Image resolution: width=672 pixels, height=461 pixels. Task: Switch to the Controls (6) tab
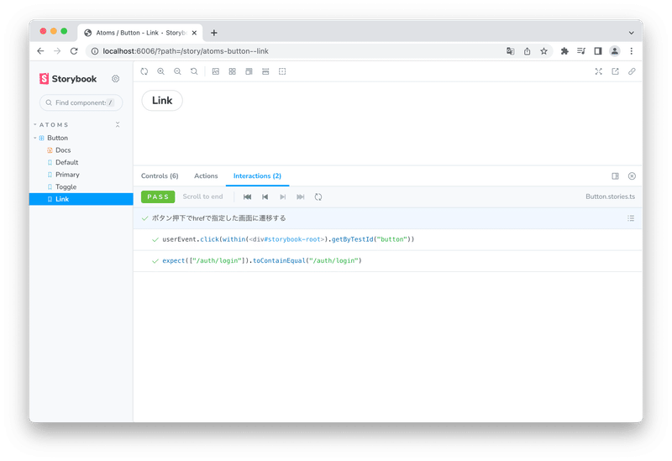(x=160, y=176)
